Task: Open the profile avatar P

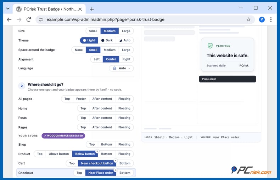Action: 262,19
